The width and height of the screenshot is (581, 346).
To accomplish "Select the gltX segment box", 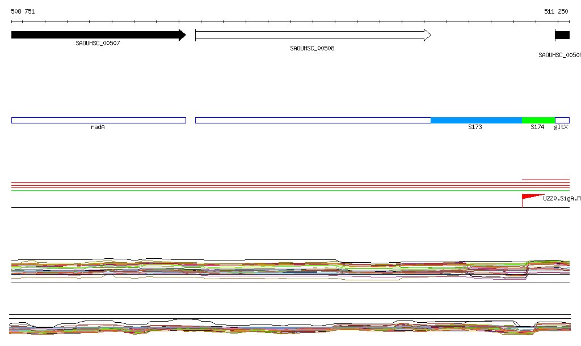I will point(562,121).
